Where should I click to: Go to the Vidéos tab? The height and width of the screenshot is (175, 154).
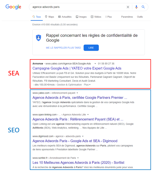pyautogui.click(x=96, y=17)
